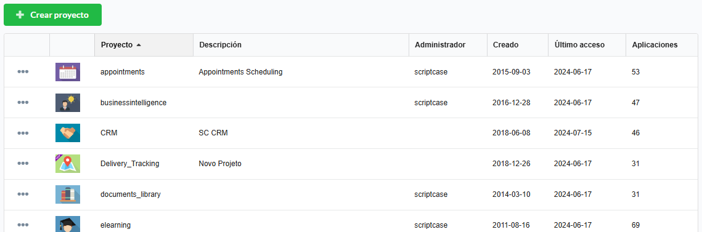Click the Crear proyecto button
702x232 pixels.
[x=52, y=15]
